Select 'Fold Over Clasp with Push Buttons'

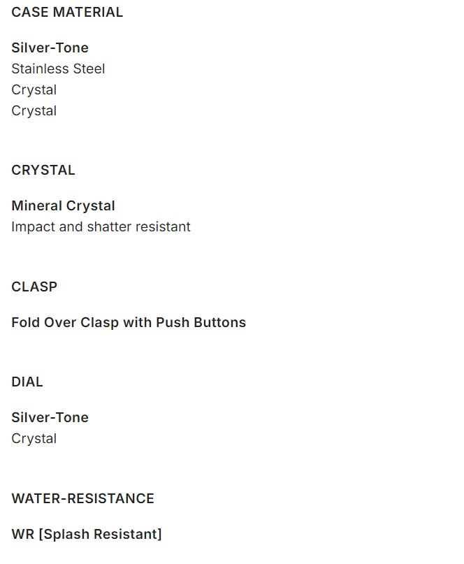[129, 322]
